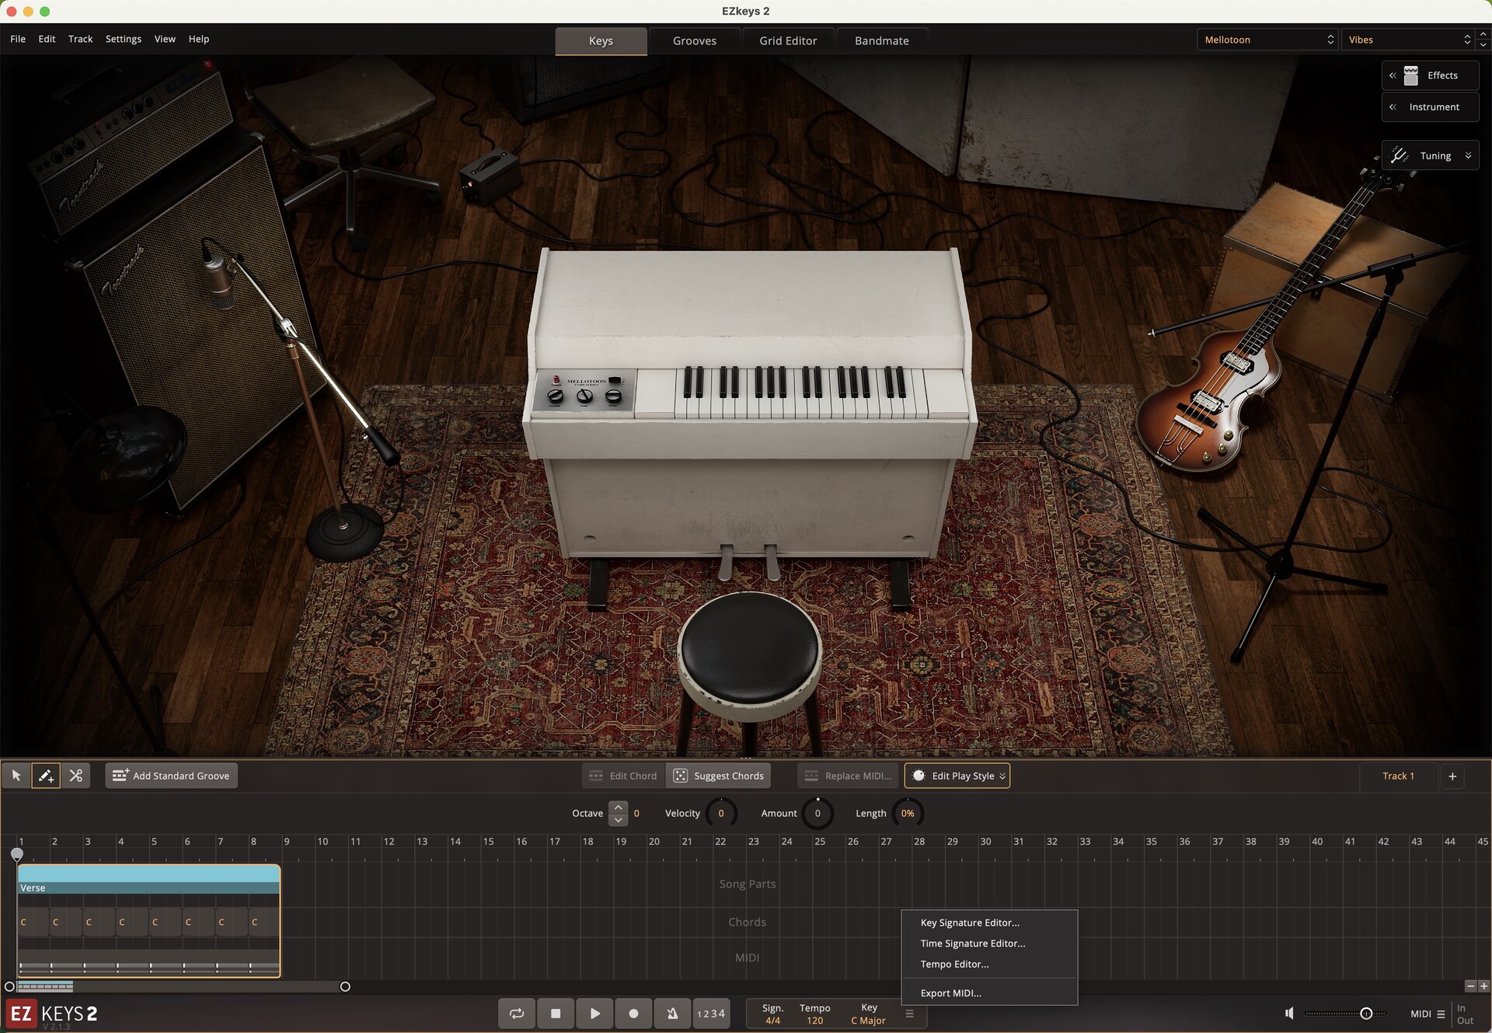Activate the pencil draw tool

[x=46, y=776]
